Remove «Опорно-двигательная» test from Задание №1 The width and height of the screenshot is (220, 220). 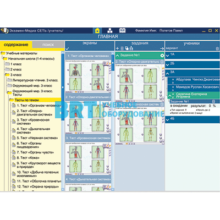[162, 62]
